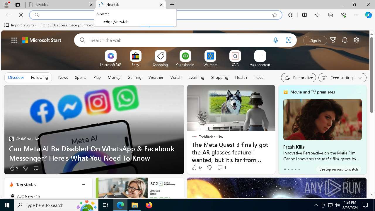Viewport: 375px width, 211px height.
Task: Show hidden system tray icons
Action: pos(316,205)
